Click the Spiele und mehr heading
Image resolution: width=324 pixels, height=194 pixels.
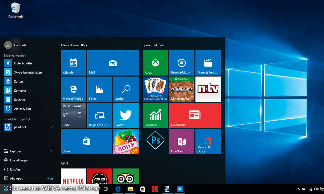tap(154, 45)
